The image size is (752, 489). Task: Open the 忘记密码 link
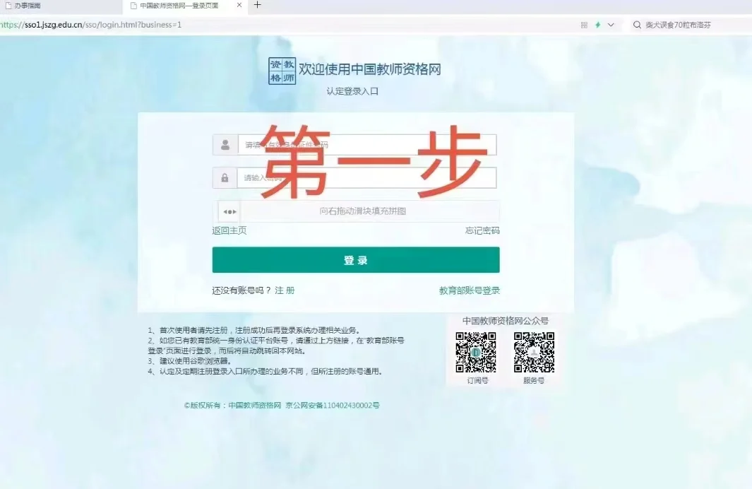click(482, 231)
